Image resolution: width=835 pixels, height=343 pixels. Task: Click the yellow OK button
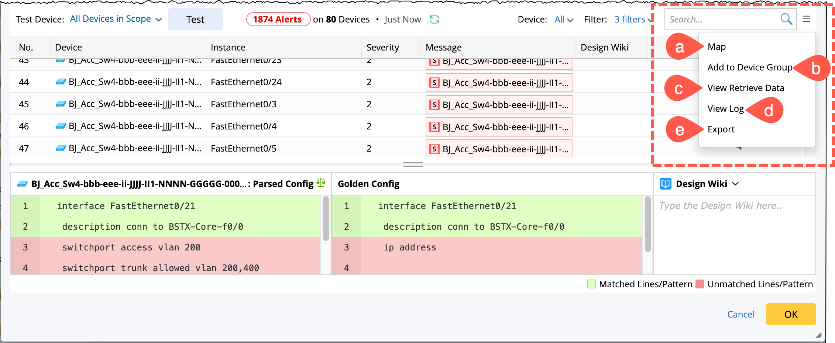click(791, 314)
